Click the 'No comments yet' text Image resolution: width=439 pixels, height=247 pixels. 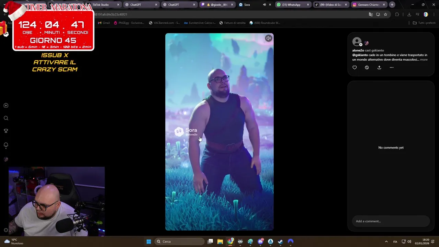[391, 148]
